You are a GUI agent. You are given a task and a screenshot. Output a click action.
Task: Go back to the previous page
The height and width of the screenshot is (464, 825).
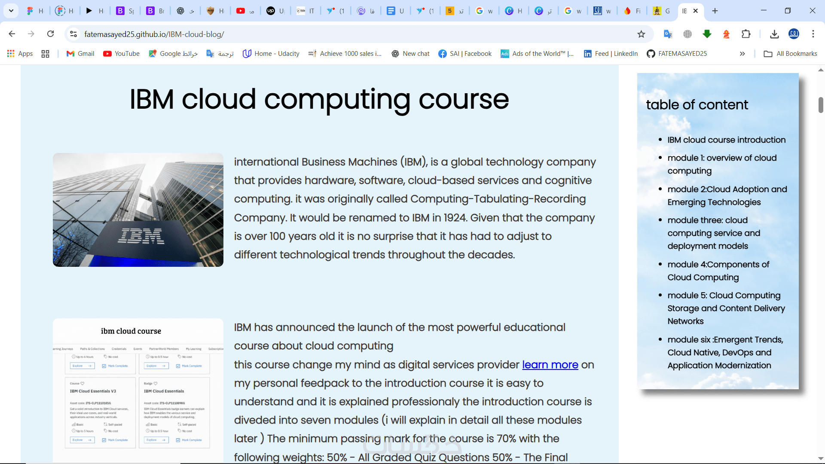point(12,34)
